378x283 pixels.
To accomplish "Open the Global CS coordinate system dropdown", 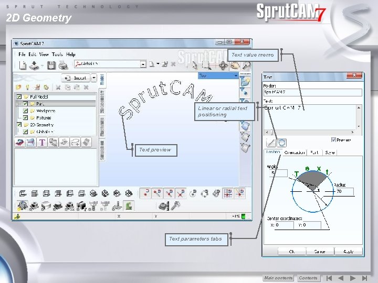I will [143, 64].
